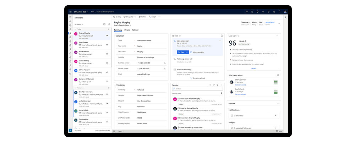Open the Details link in the Lead score card

(253, 68)
